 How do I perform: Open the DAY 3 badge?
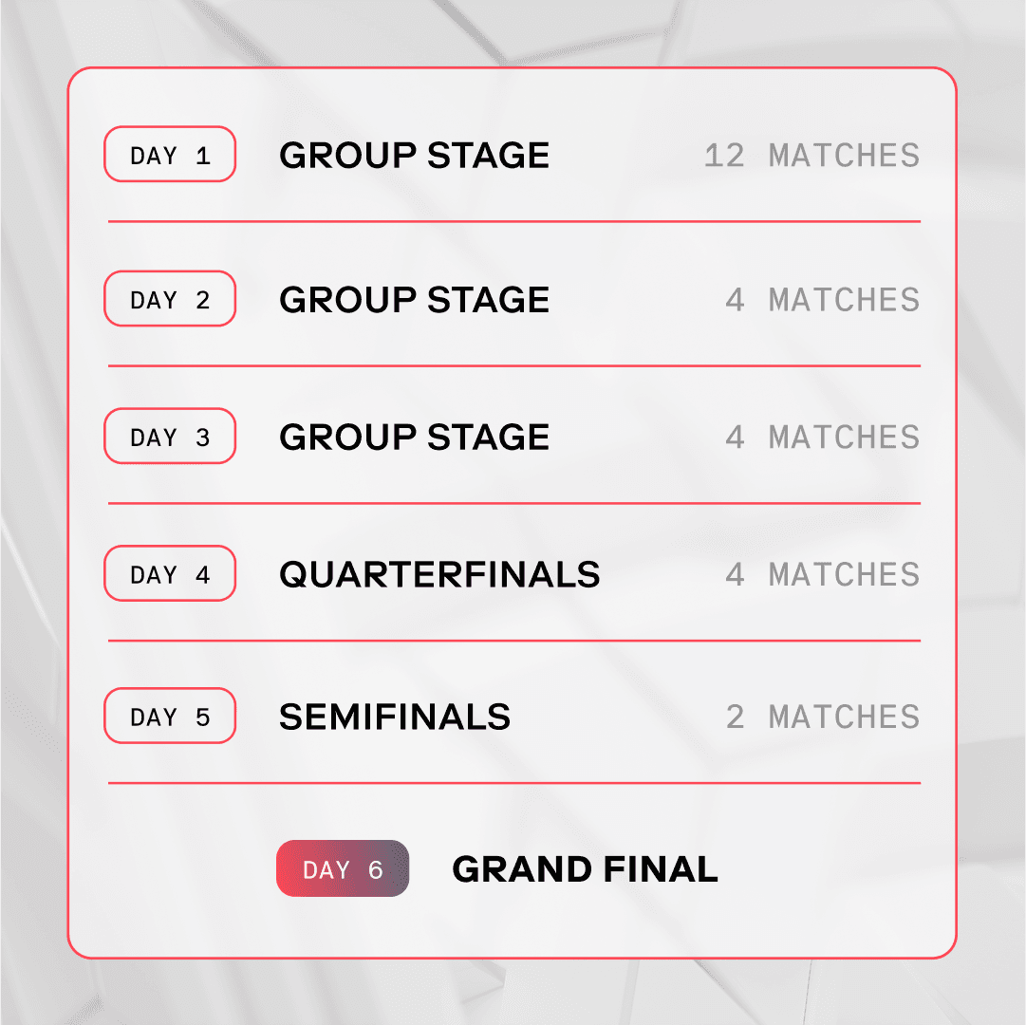(x=170, y=437)
